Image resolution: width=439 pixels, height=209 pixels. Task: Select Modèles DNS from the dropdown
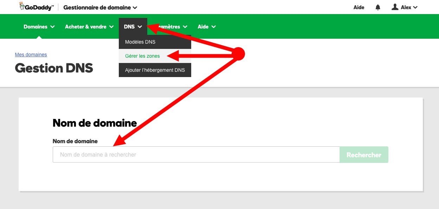(x=155, y=42)
